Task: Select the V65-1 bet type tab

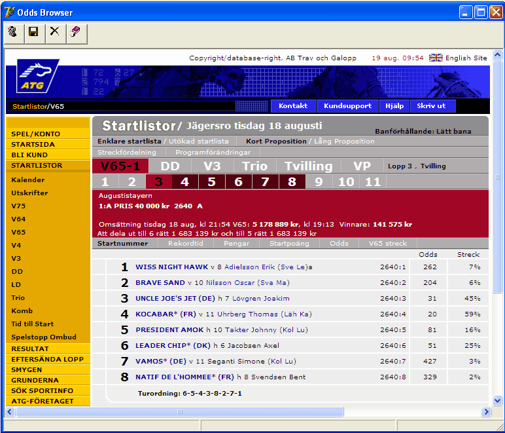Action: [120, 166]
